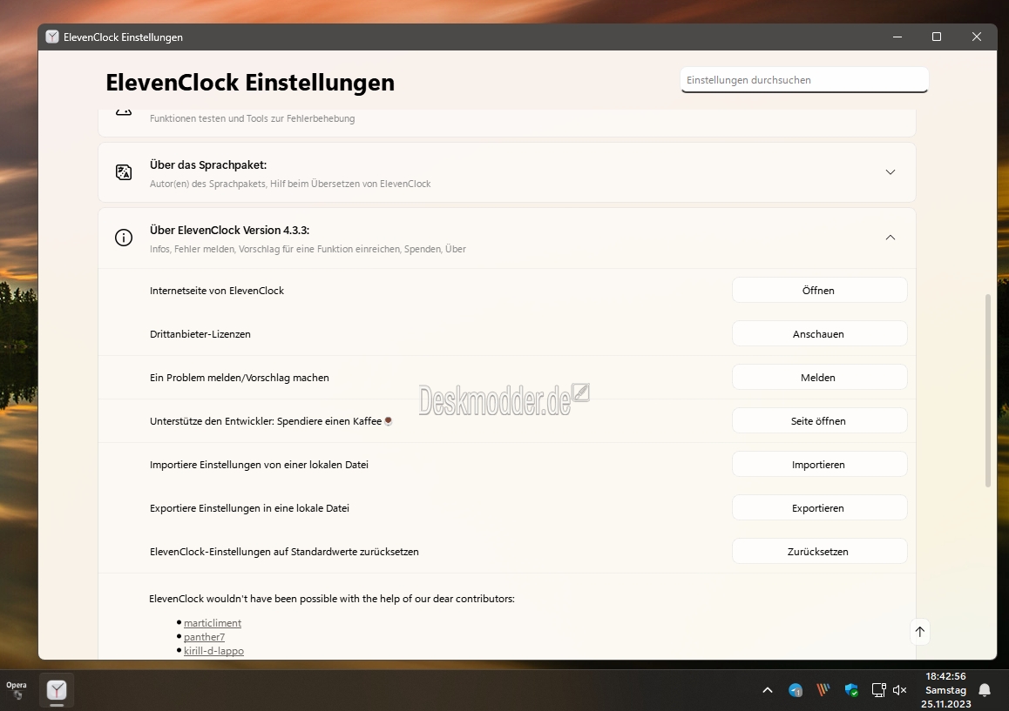Click the muted volume speaker icon

(x=899, y=690)
